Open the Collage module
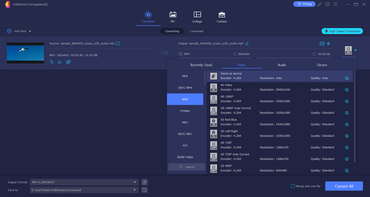Viewport: 370px width, 197px height. [197, 17]
